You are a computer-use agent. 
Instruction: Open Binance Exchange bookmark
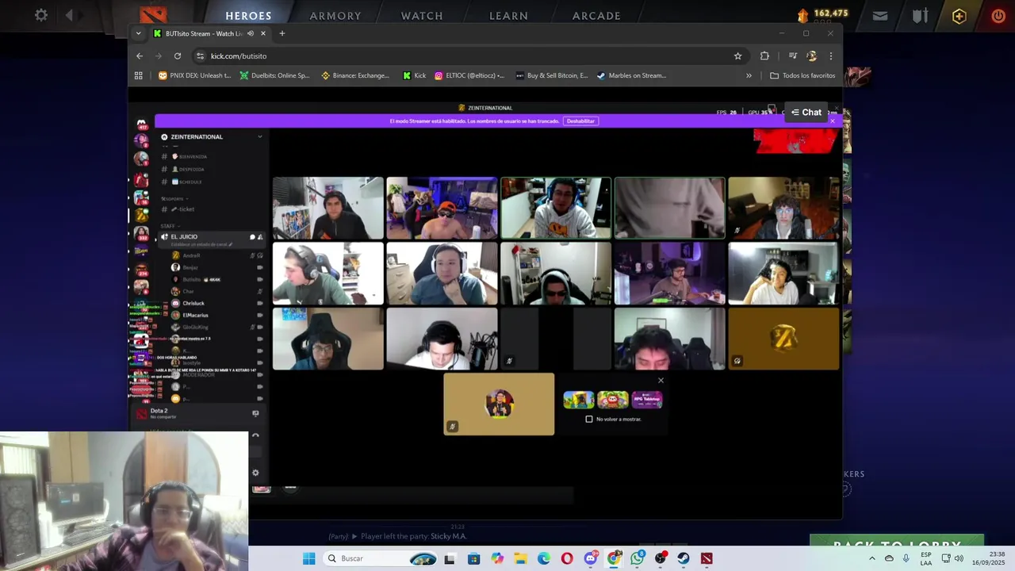click(355, 75)
